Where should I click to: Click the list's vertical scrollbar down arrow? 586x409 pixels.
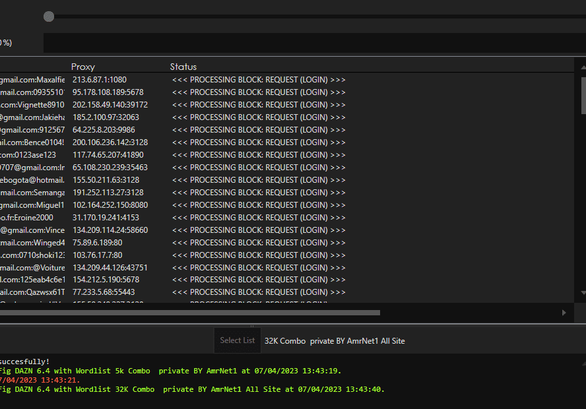pyautogui.click(x=583, y=293)
